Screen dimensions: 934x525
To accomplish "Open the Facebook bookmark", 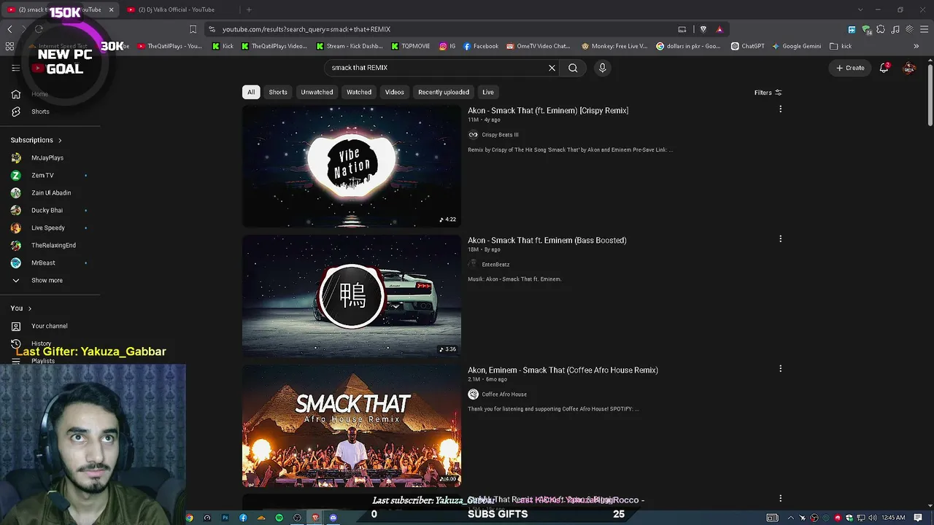I will click(481, 46).
